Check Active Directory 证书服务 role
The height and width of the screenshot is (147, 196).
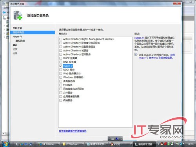tap(61, 54)
